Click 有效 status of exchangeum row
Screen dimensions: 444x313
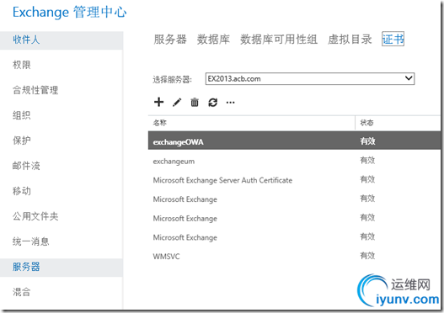pyautogui.click(x=367, y=161)
